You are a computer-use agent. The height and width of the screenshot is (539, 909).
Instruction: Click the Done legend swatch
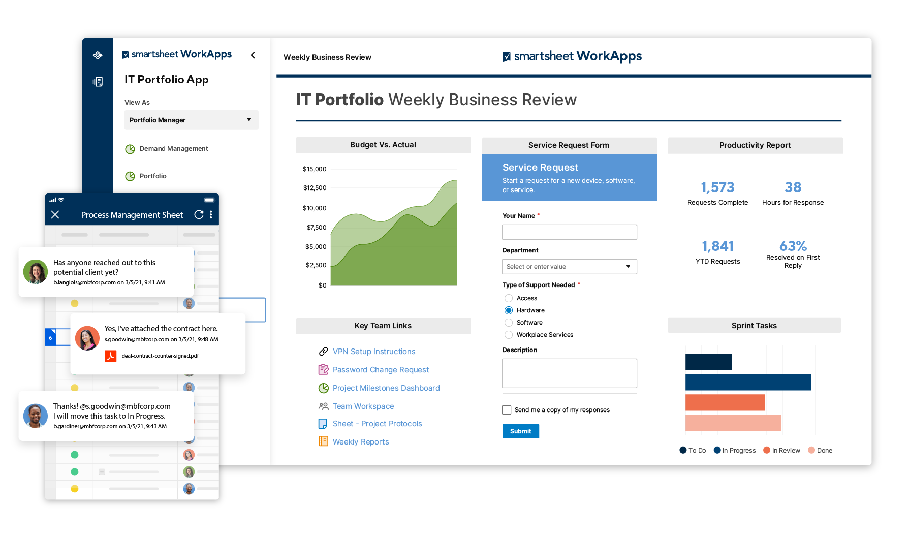(811, 450)
